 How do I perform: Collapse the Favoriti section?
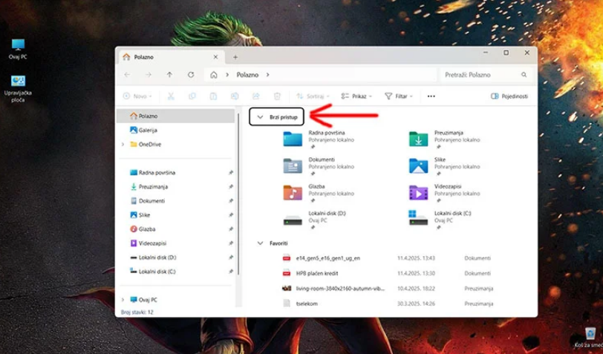click(260, 243)
